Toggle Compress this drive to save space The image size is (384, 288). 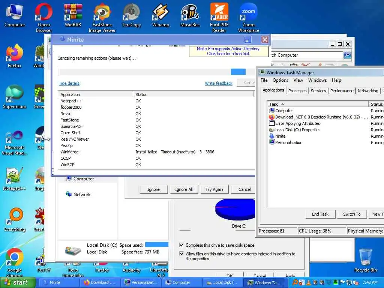click(181, 245)
